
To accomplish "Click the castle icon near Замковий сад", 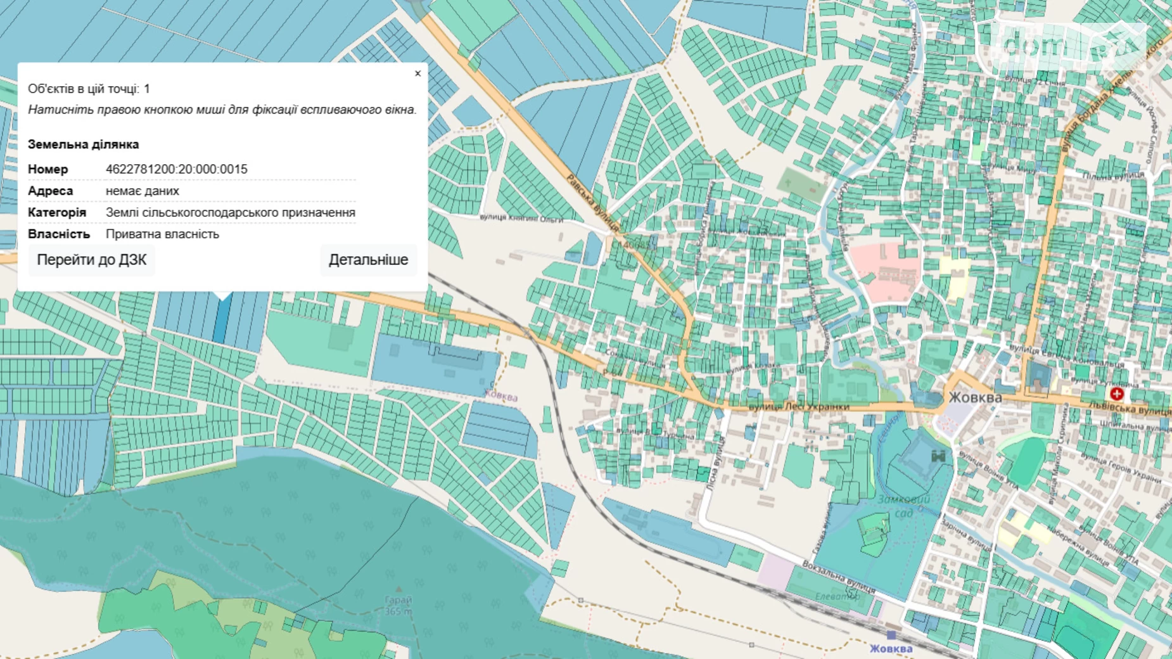I will [938, 456].
